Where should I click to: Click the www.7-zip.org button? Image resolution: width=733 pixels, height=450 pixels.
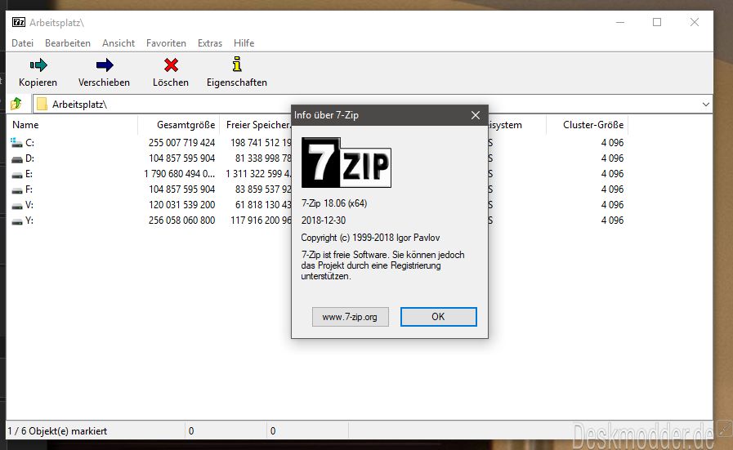pos(350,317)
